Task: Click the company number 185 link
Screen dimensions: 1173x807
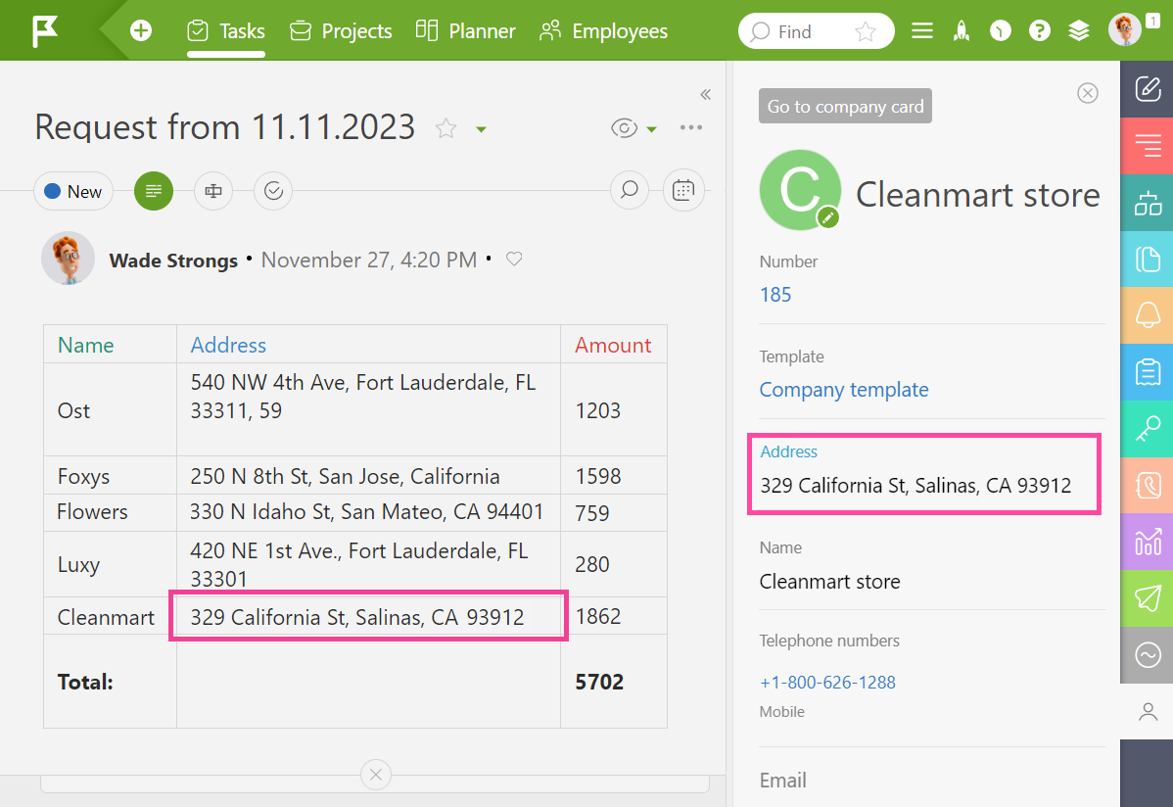Action: tap(775, 295)
